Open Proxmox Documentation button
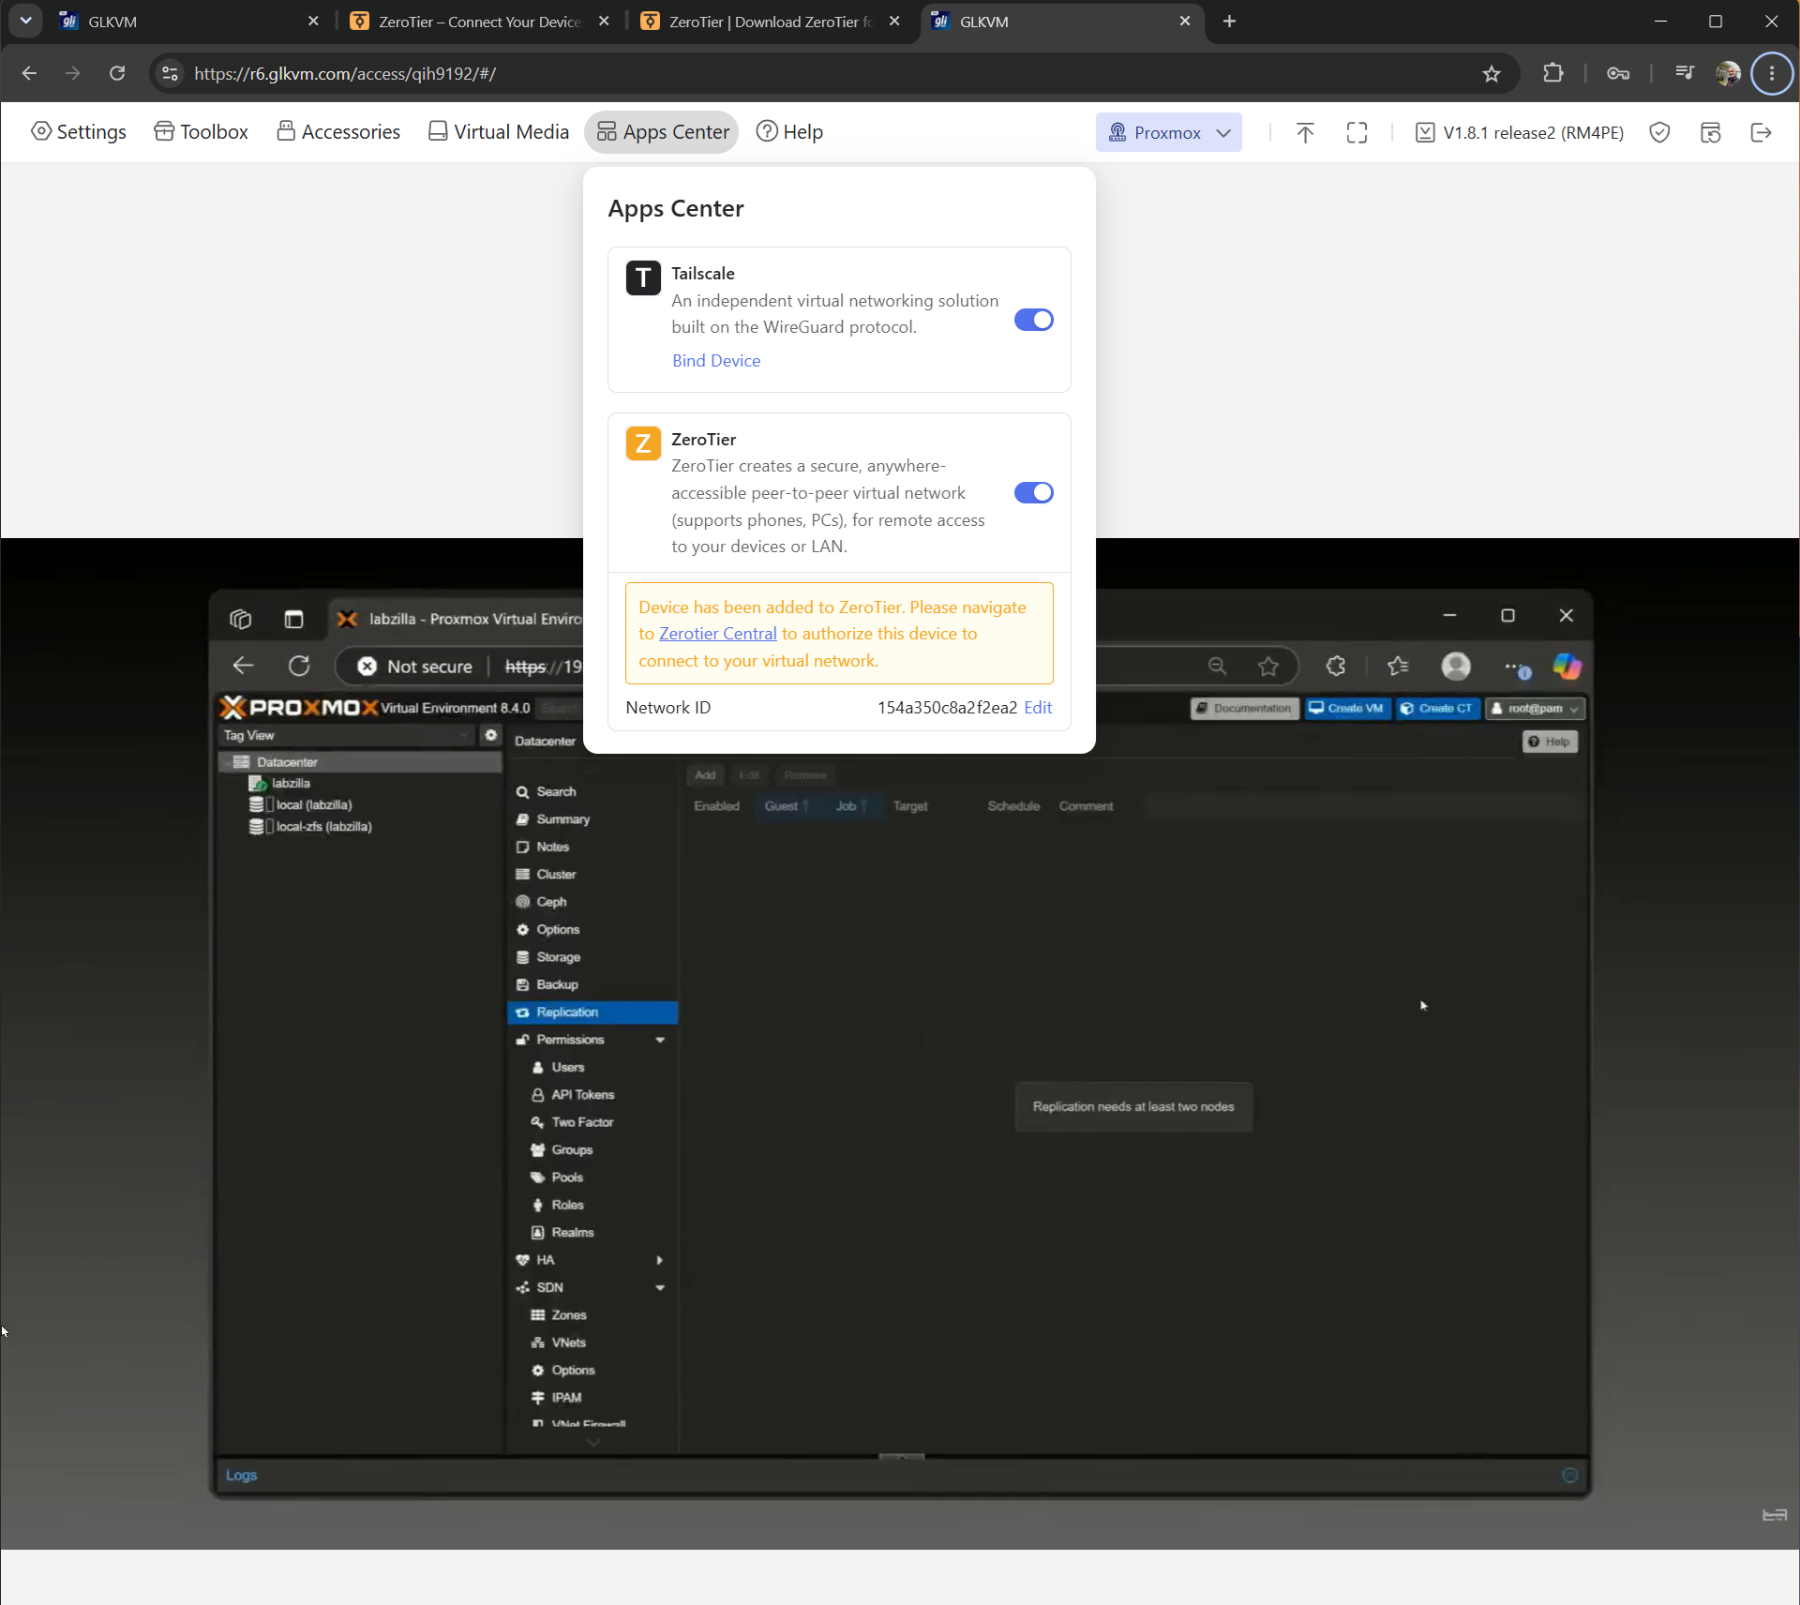Viewport: 1800px width, 1605px height. click(x=1245, y=709)
